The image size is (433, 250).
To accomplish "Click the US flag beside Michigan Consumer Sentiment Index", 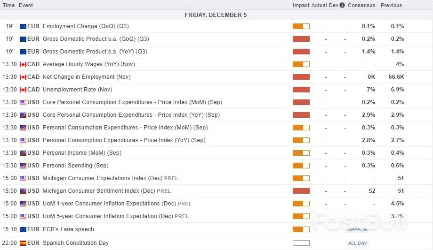I will 23,191.
